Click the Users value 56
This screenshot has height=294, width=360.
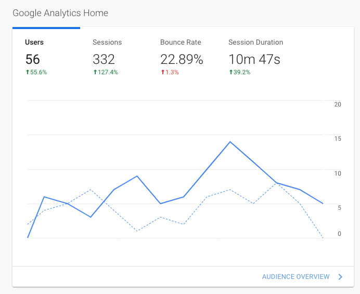(x=33, y=59)
